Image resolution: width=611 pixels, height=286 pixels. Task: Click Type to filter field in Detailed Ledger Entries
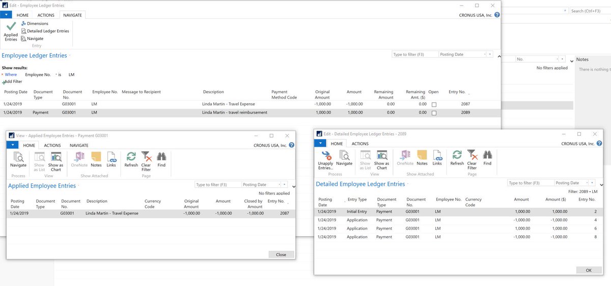[x=531, y=183]
